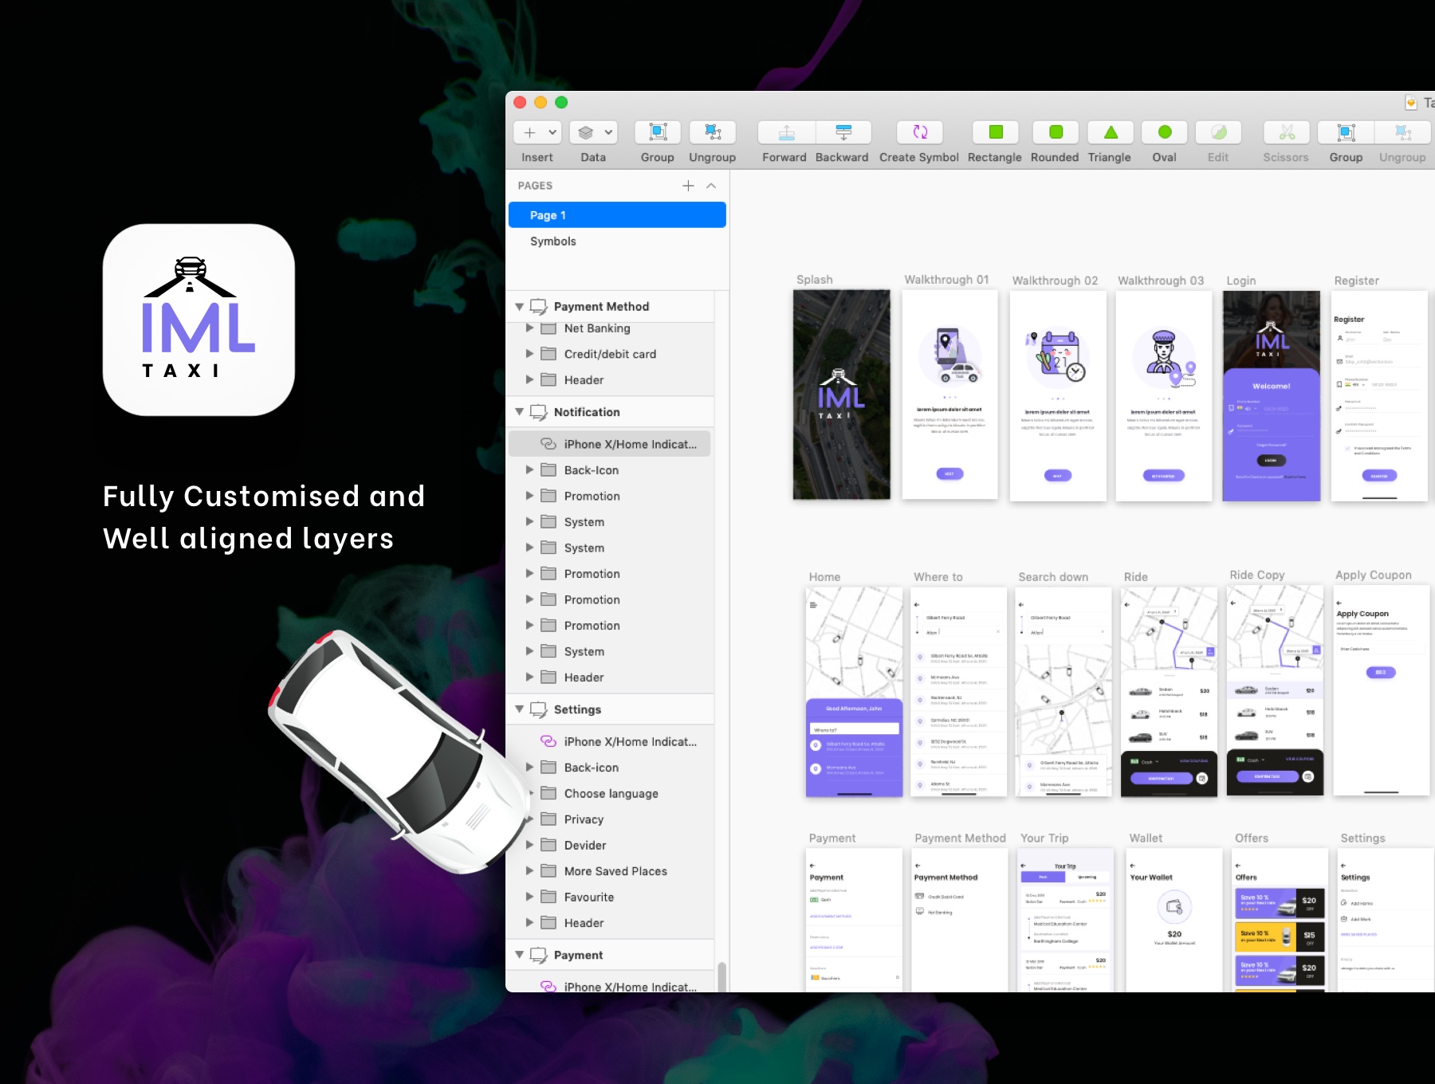Expand the Credit/debit card folder
The height and width of the screenshot is (1084, 1435).
tap(529, 354)
